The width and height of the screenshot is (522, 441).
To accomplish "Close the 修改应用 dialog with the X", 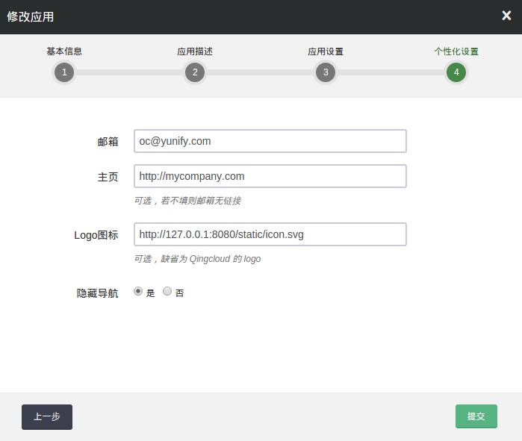I will [506, 16].
